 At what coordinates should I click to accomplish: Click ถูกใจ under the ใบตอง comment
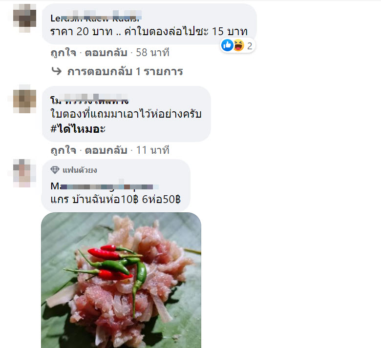click(x=63, y=150)
